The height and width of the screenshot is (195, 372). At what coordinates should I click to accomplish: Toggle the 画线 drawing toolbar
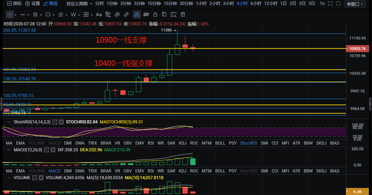(50, 4)
